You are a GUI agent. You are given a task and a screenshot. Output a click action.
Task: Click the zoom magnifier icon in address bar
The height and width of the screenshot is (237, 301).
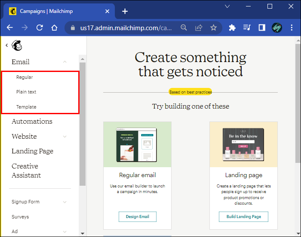tap(184, 28)
